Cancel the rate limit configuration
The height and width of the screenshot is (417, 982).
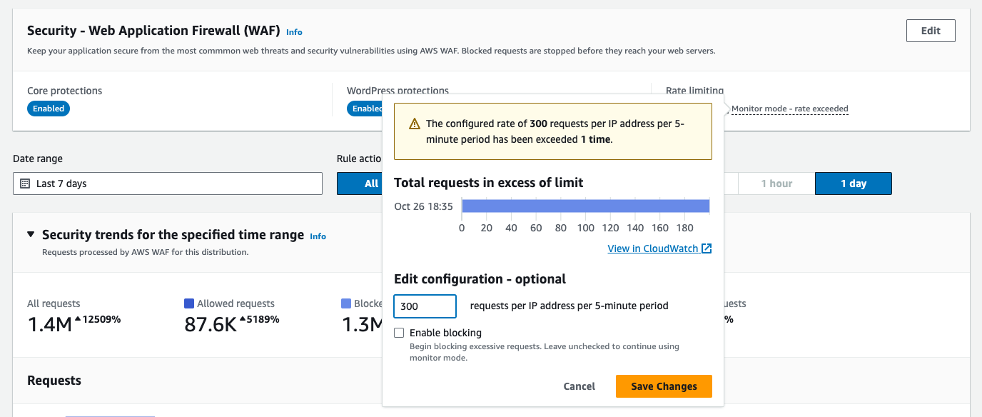pos(579,386)
